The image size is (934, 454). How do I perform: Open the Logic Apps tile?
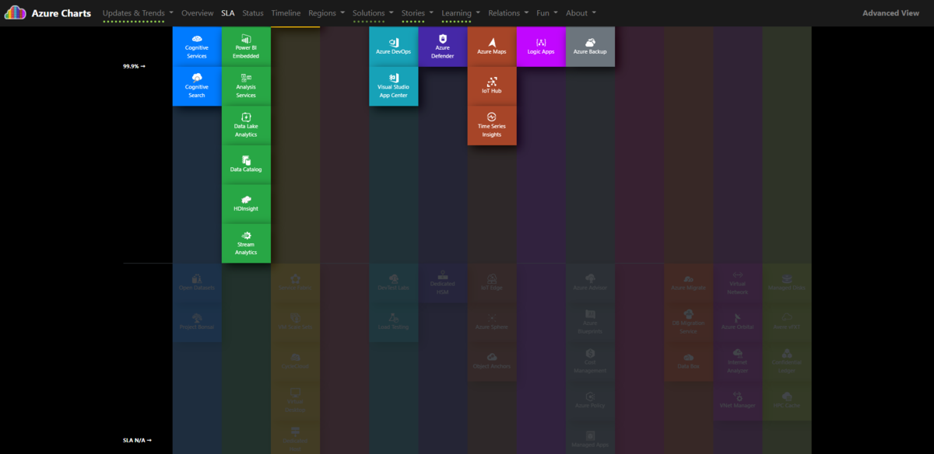click(541, 47)
